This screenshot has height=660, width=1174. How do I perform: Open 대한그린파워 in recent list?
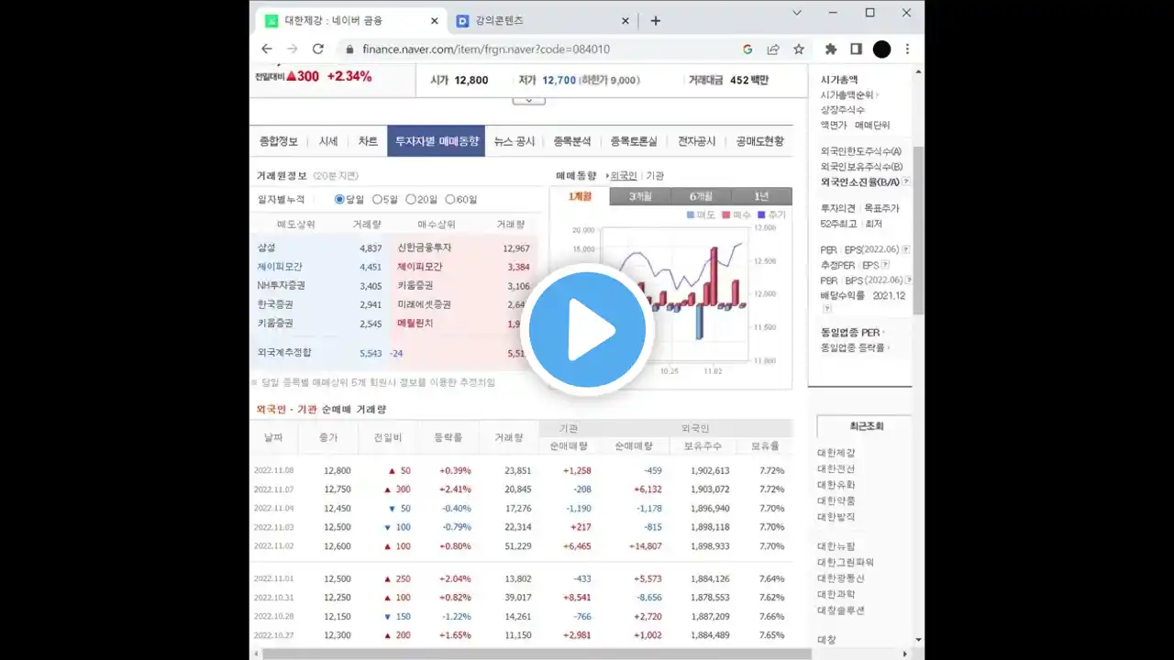coord(846,562)
